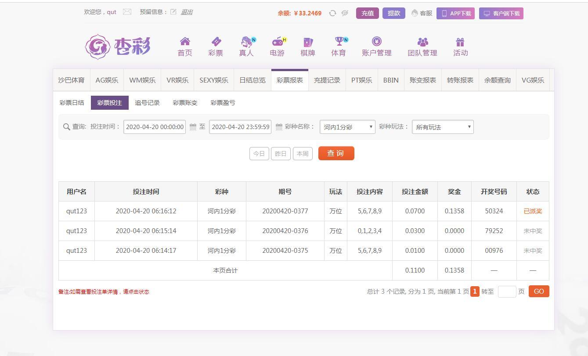Select the 本周 quick filter
The image size is (588, 356).
click(303, 154)
